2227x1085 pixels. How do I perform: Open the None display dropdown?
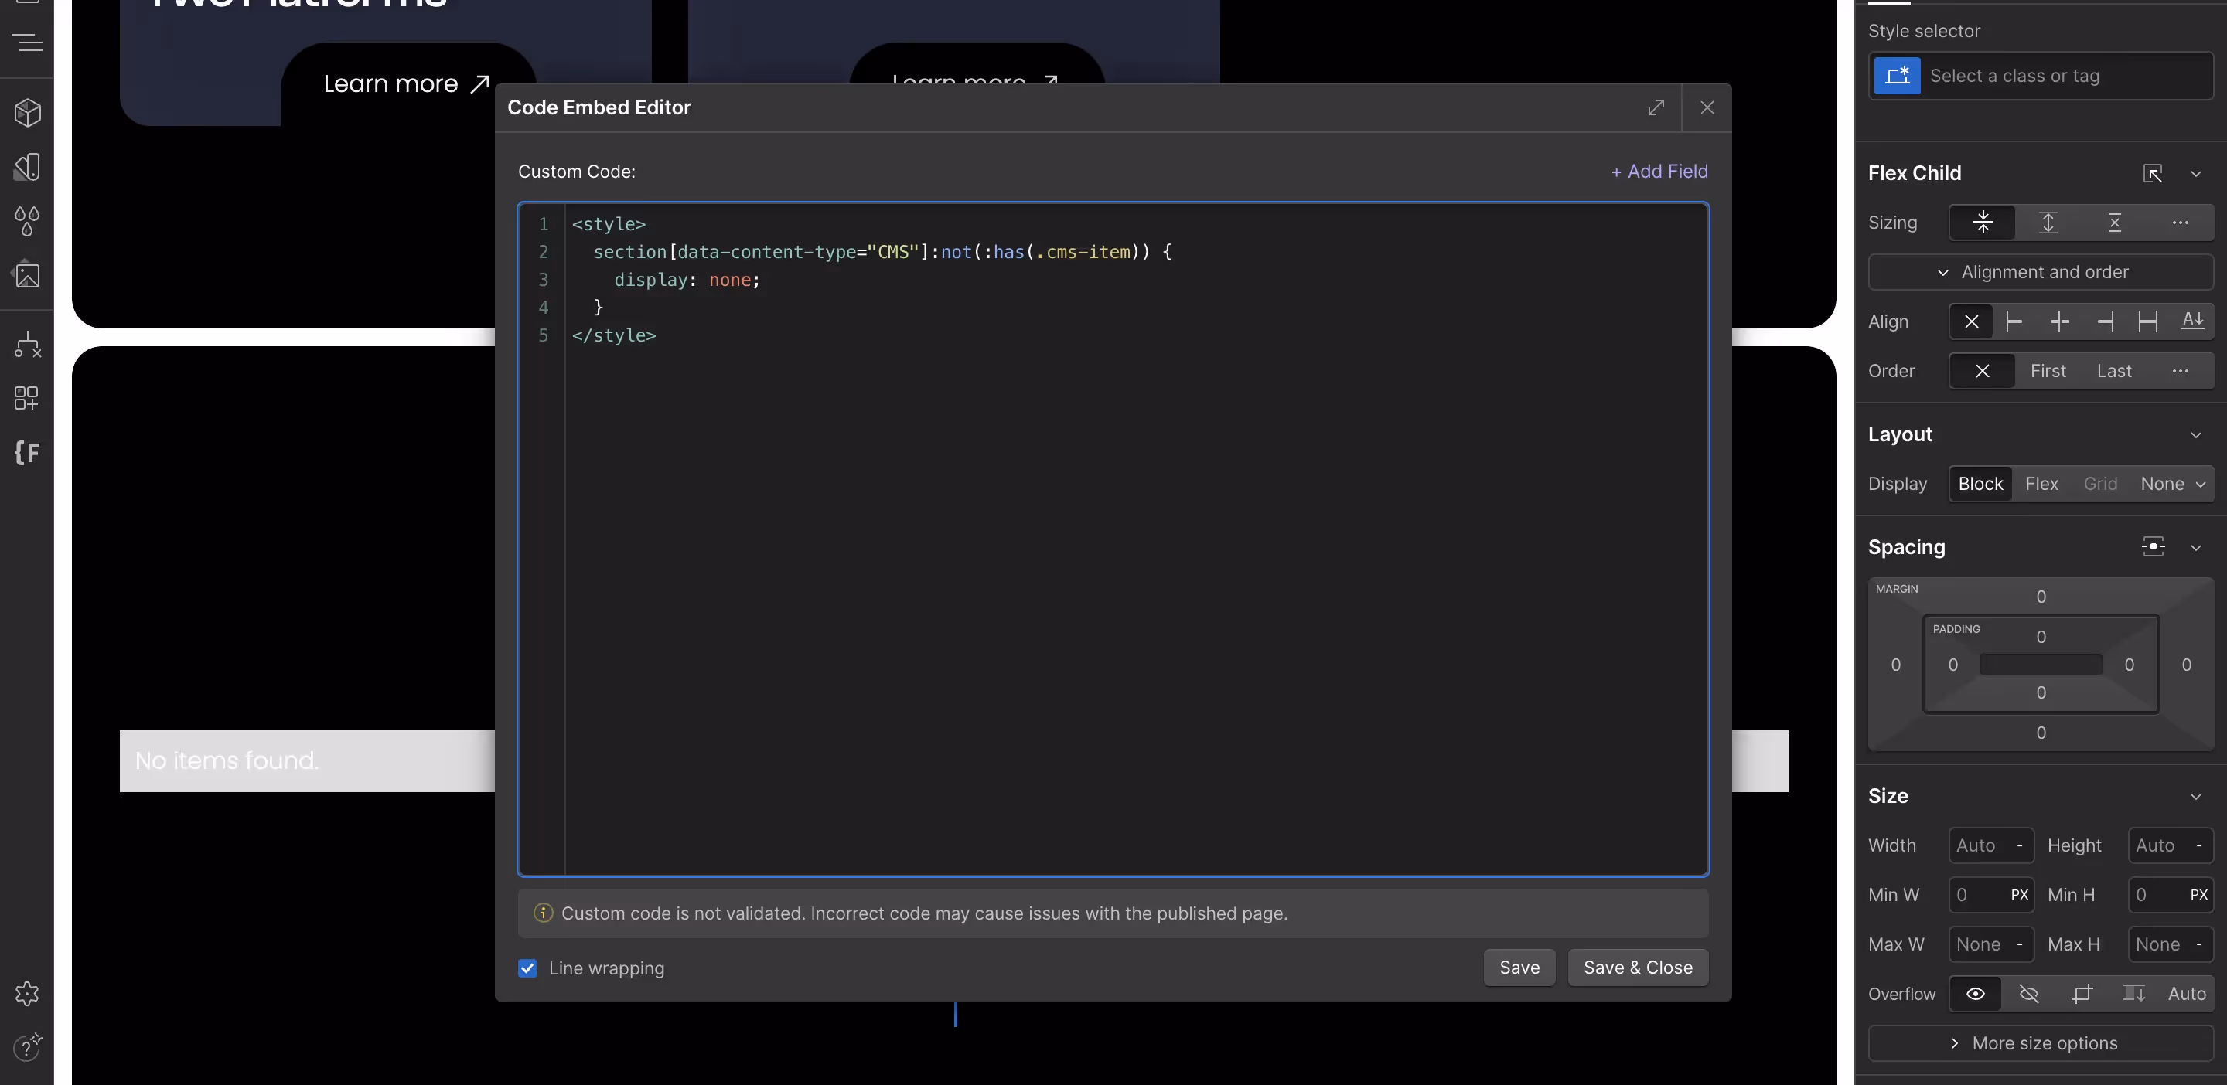click(2173, 484)
